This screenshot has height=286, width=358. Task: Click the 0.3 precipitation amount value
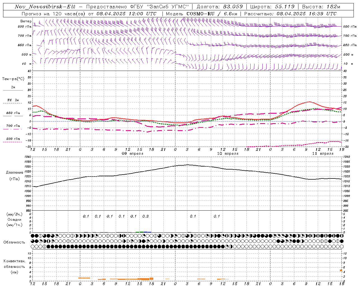pos(145,216)
